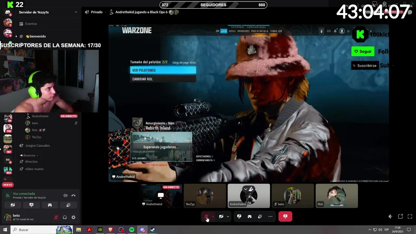This screenshot has width=416, height=234.
Task: Join the Juegos Casuales voice channel
Action: [48, 146]
